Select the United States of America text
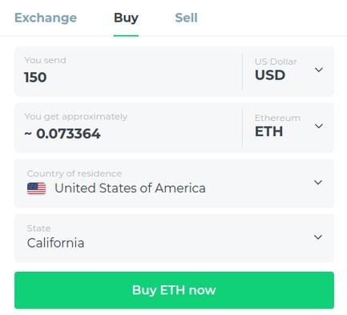This screenshot has width=347, height=315. coord(130,188)
